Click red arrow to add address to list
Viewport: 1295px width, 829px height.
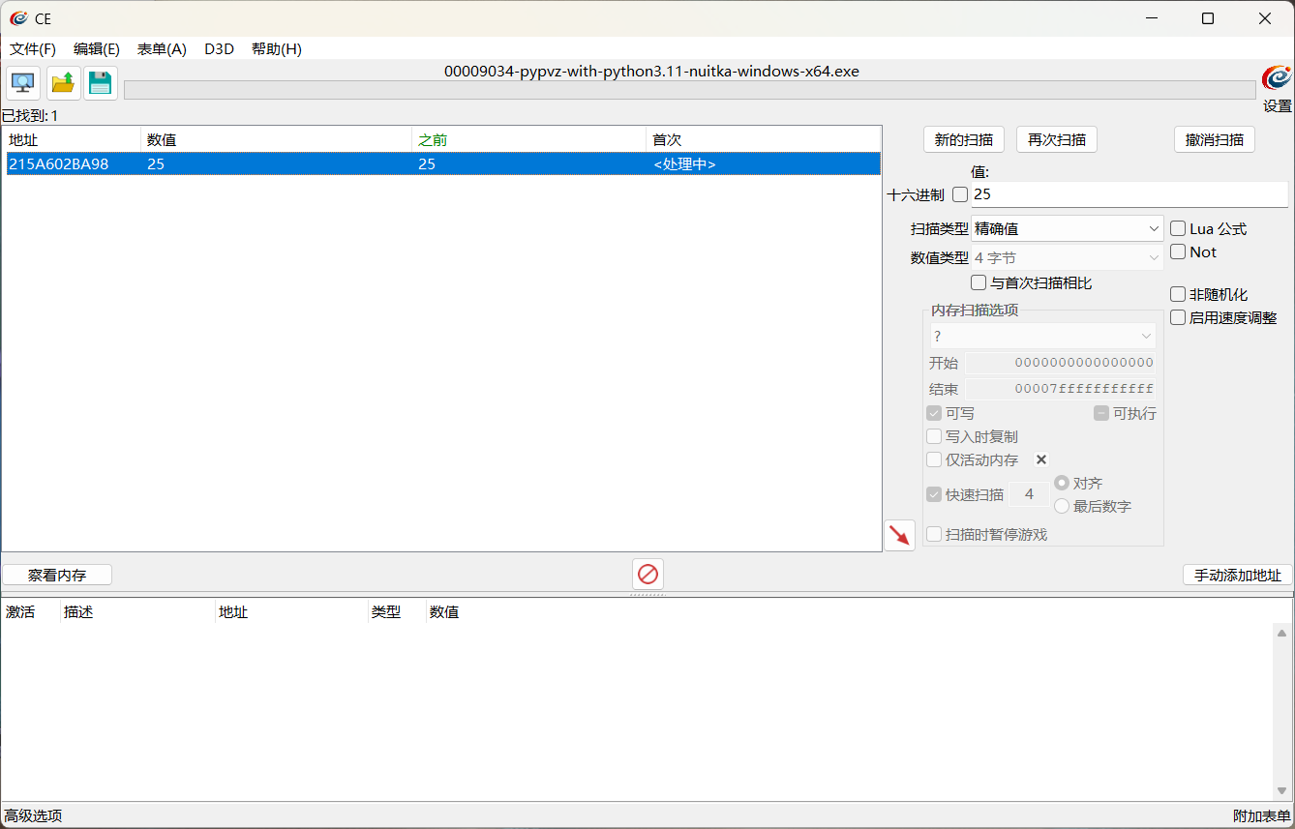pos(899,535)
